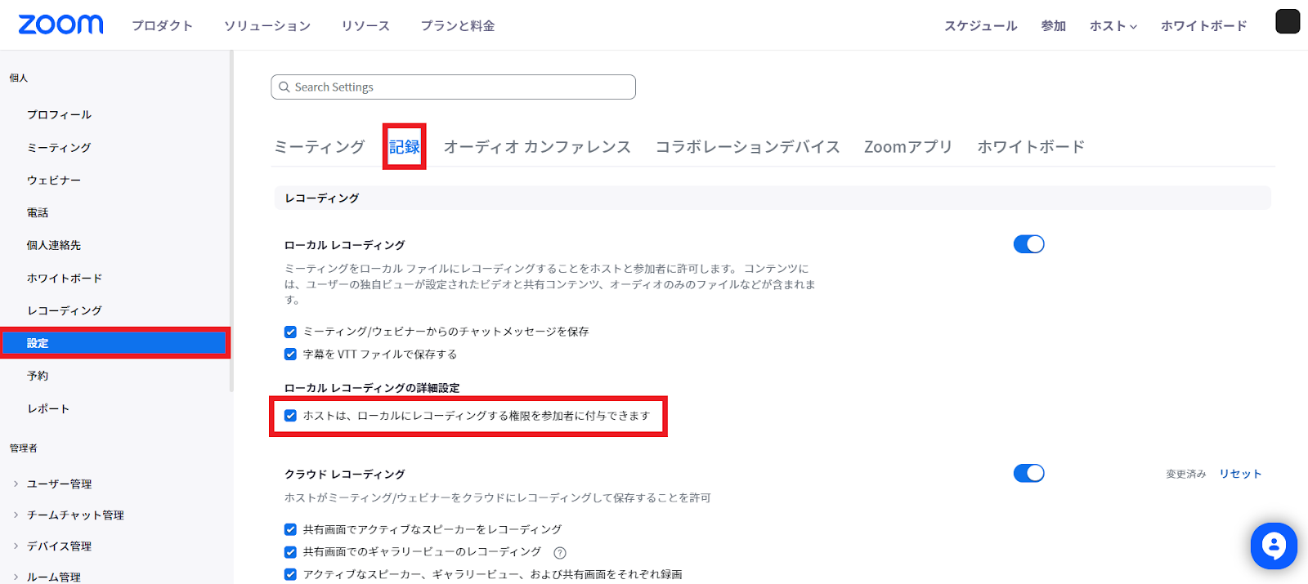The width and height of the screenshot is (1308, 584).
Task: Disable the Cloud Recording toggle
Action: [x=1028, y=474]
